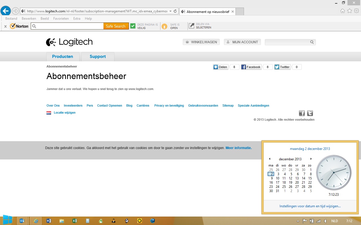
Task: Switch to the Producten tab
Action: pos(63,57)
